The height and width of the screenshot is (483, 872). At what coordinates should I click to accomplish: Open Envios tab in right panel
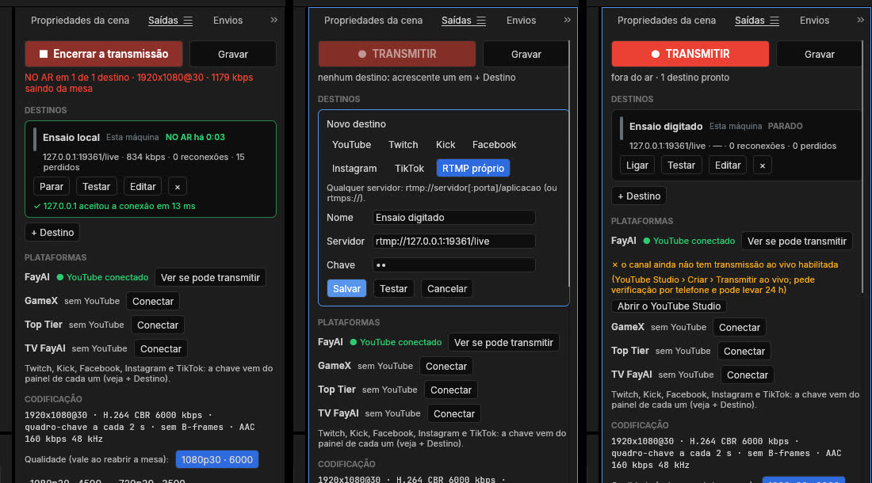(x=814, y=21)
